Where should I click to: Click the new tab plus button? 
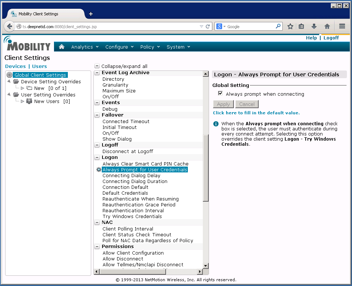(x=91, y=14)
